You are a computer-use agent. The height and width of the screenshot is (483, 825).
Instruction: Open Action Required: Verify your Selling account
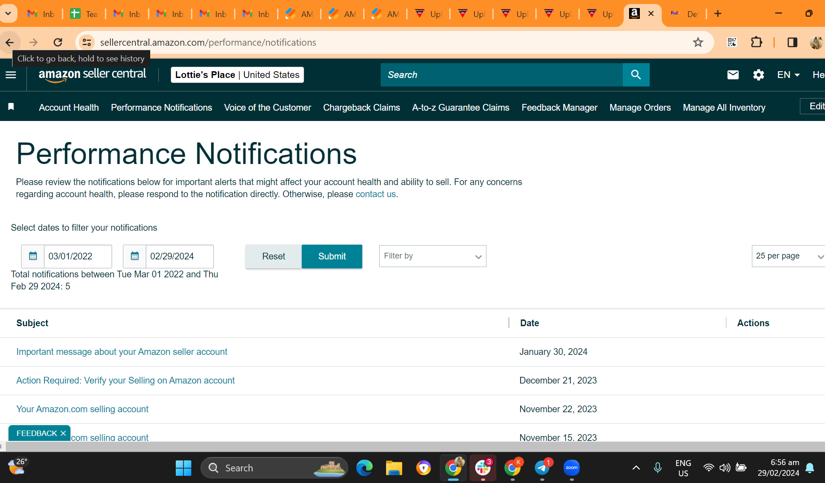point(126,380)
